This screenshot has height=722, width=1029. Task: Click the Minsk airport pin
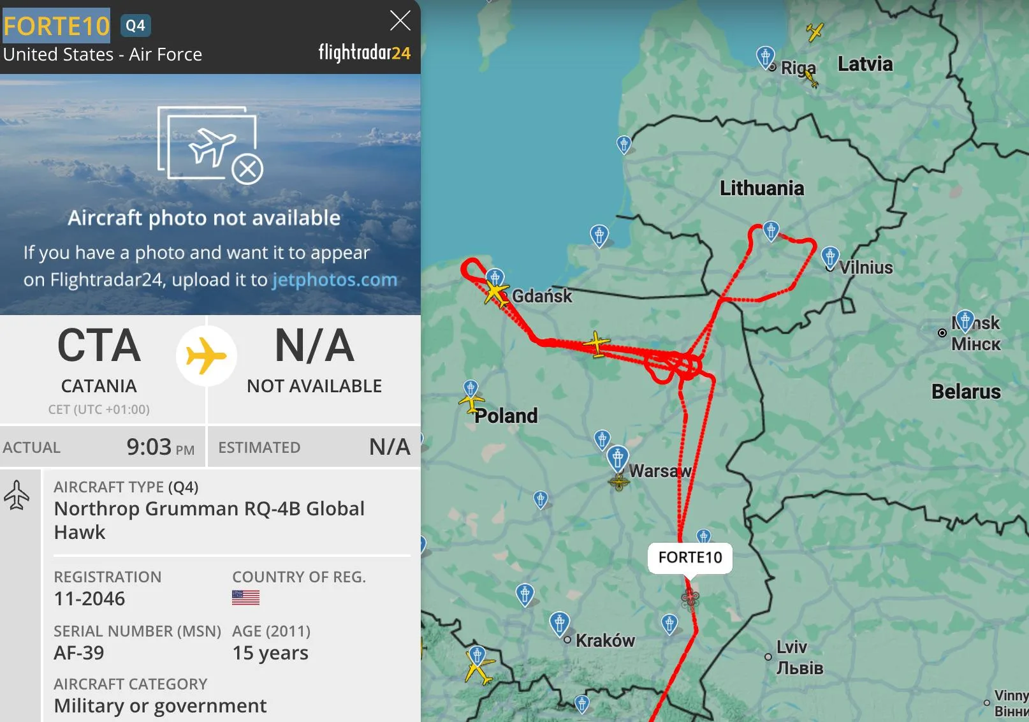[x=965, y=320]
